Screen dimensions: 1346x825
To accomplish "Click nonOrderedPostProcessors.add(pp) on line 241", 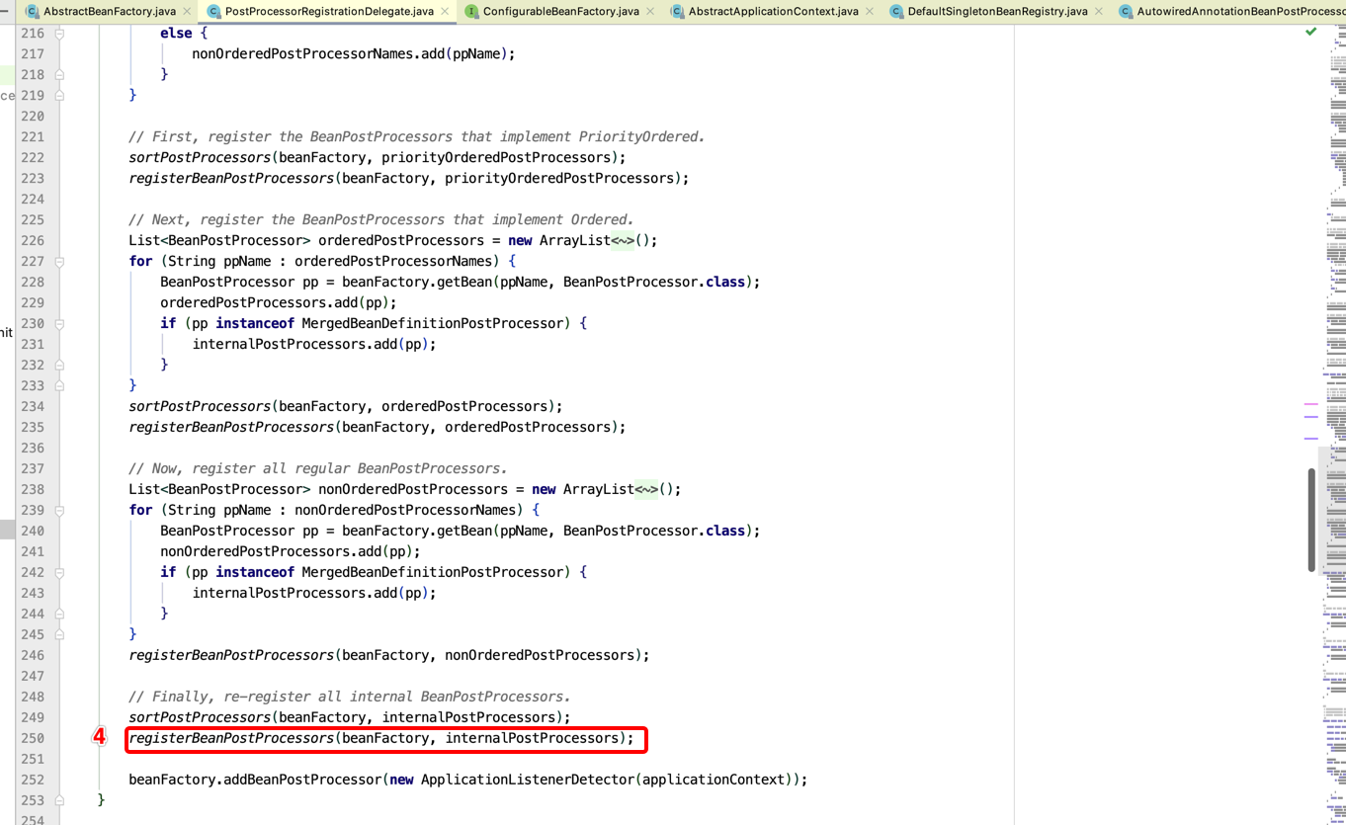I will (291, 551).
